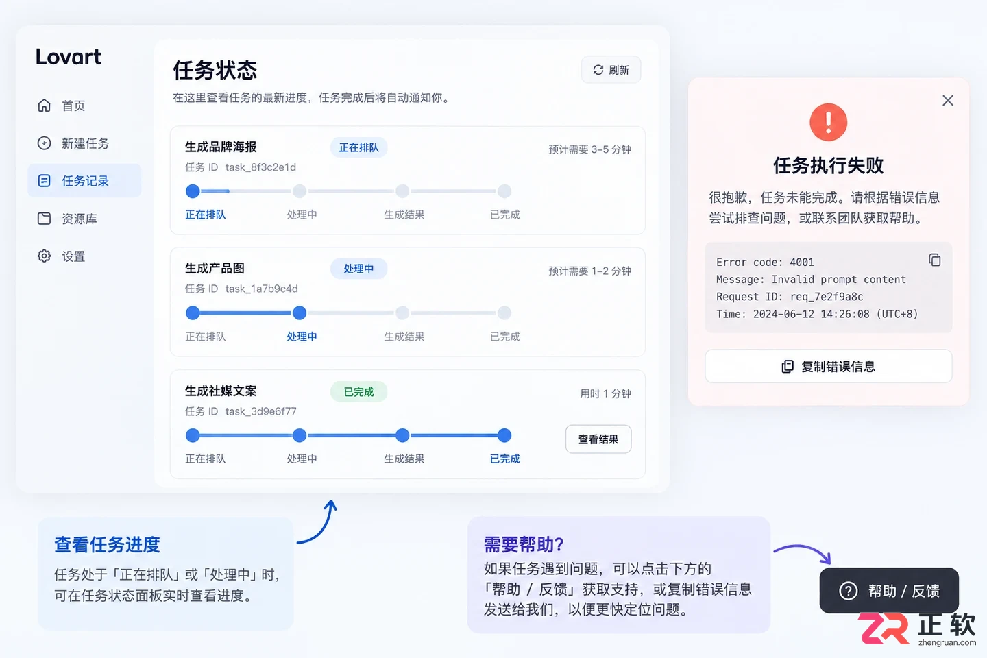
Task: Click the task ID task_3d9e6f77
Action: (x=261, y=411)
